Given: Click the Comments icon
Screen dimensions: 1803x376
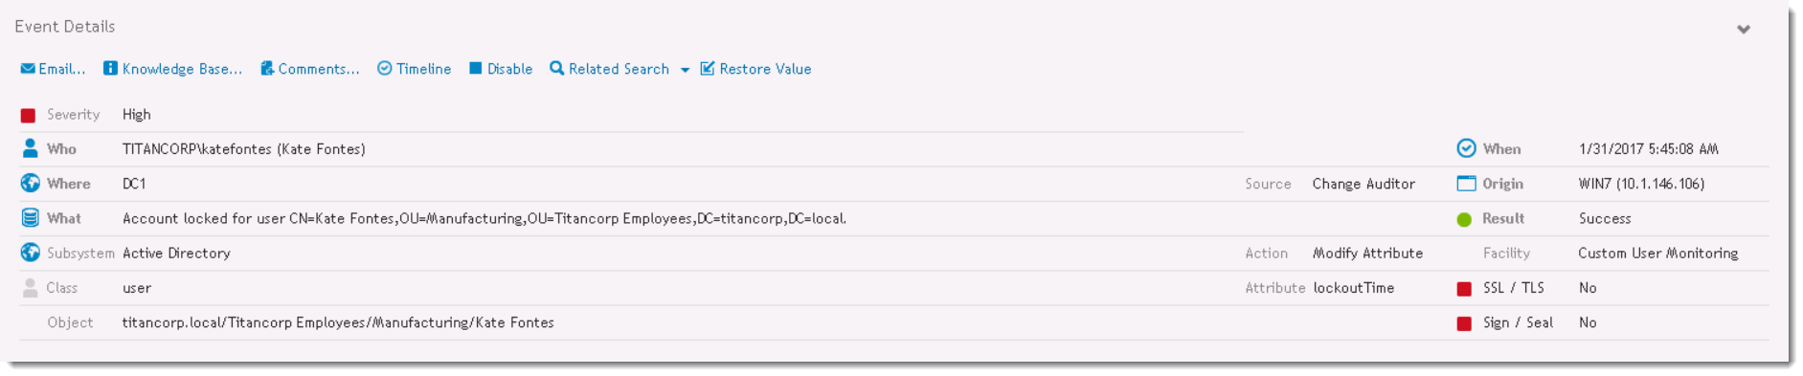Looking at the screenshot, I should [x=267, y=69].
